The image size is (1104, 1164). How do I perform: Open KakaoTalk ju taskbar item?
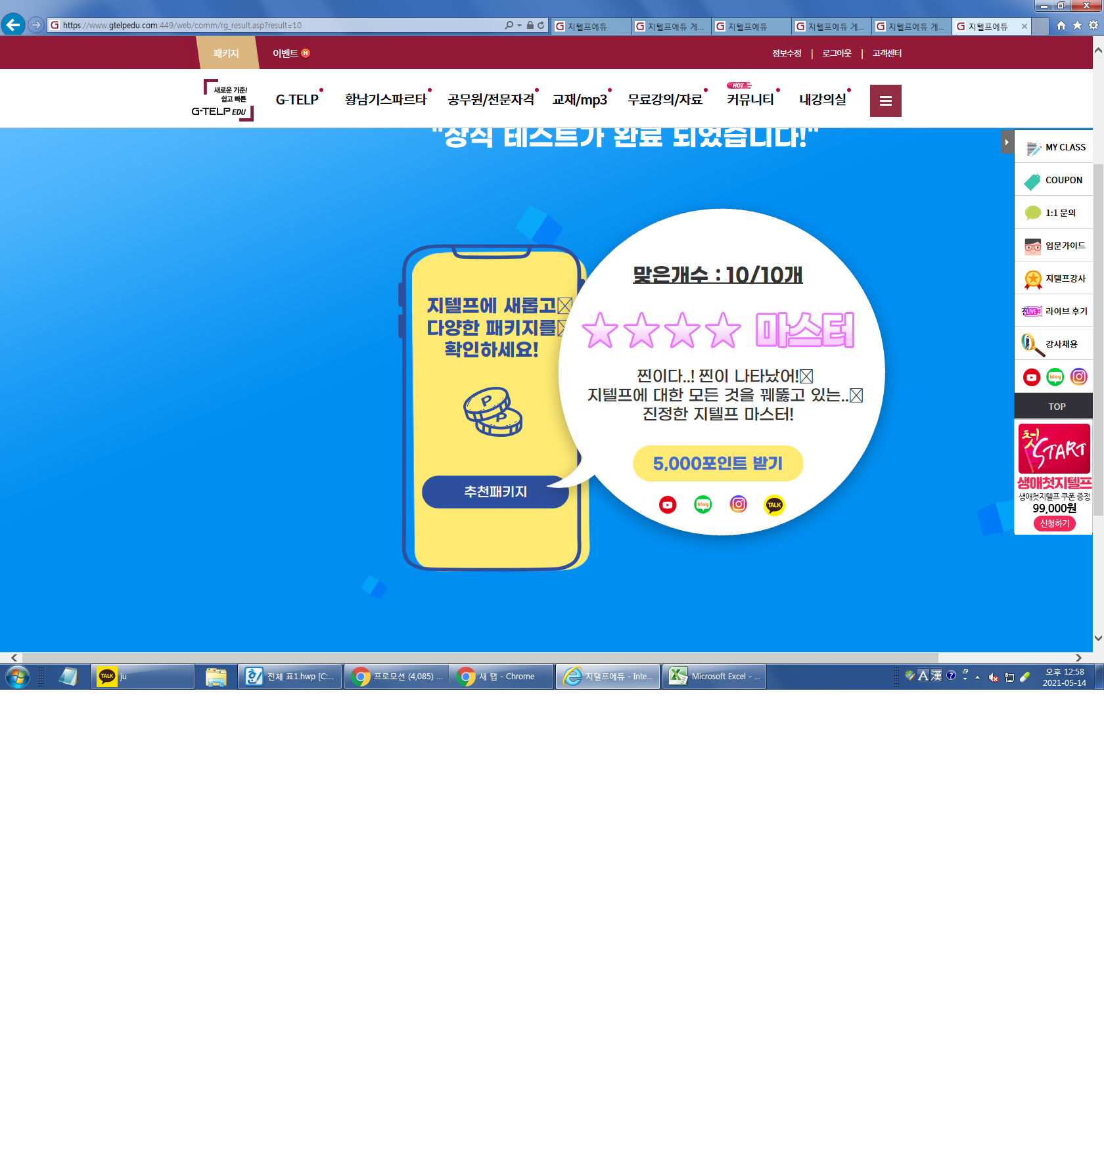click(x=143, y=677)
